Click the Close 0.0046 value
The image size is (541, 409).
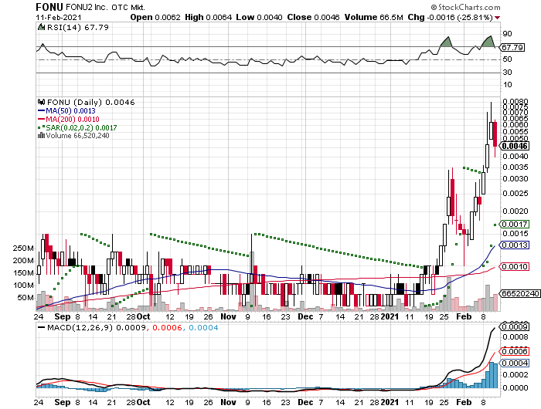[313, 17]
